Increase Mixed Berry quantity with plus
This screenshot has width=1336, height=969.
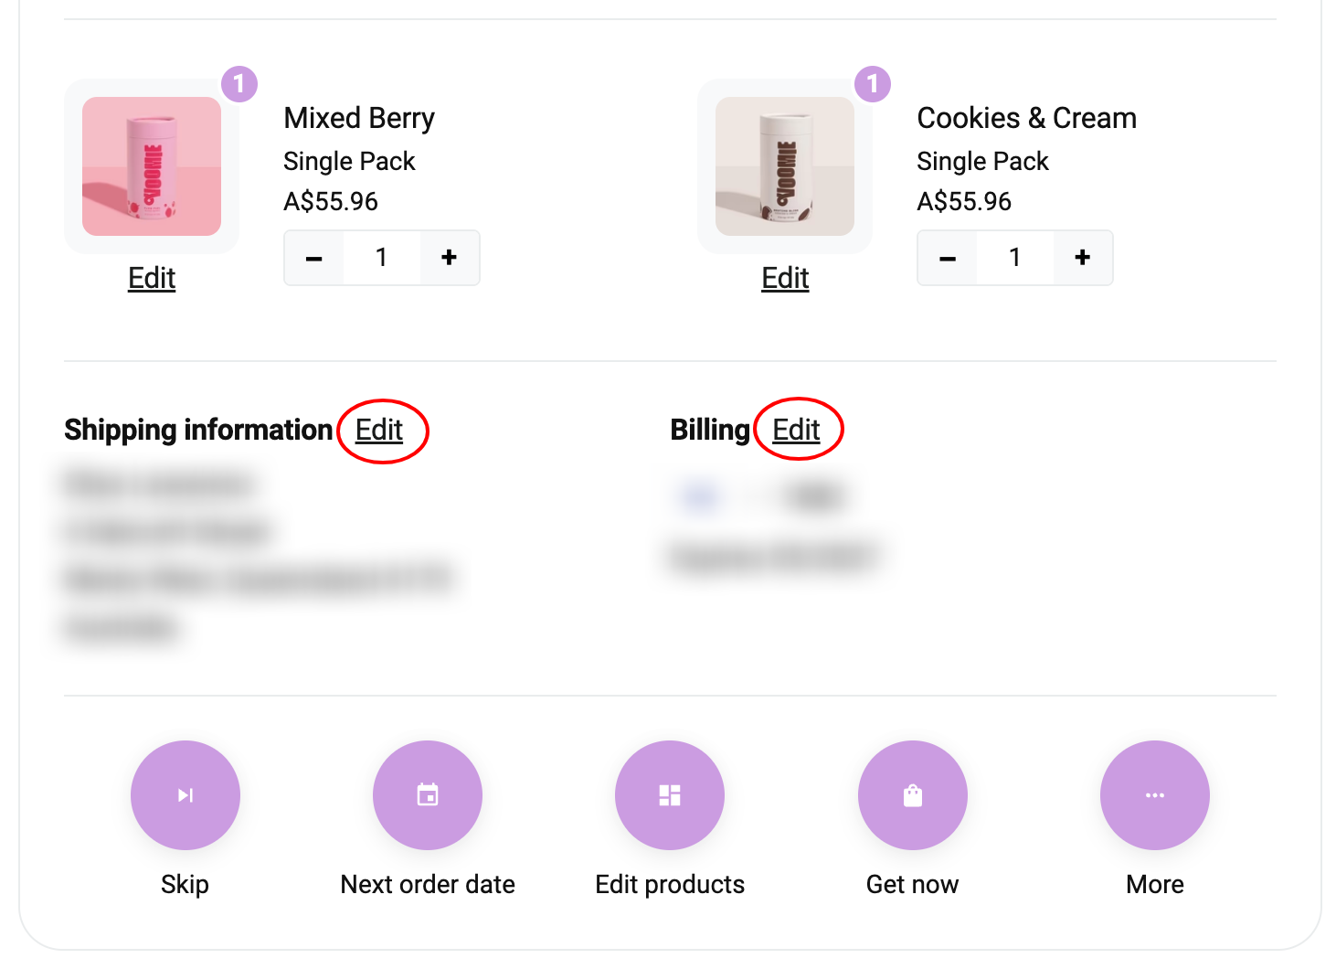coord(449,258)
